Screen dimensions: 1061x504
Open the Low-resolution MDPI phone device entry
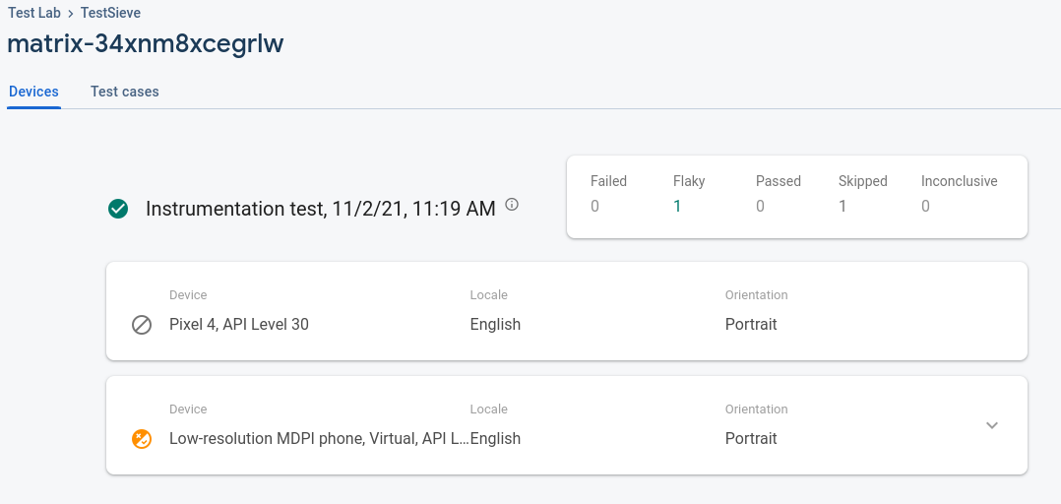[x=319, y=439]
